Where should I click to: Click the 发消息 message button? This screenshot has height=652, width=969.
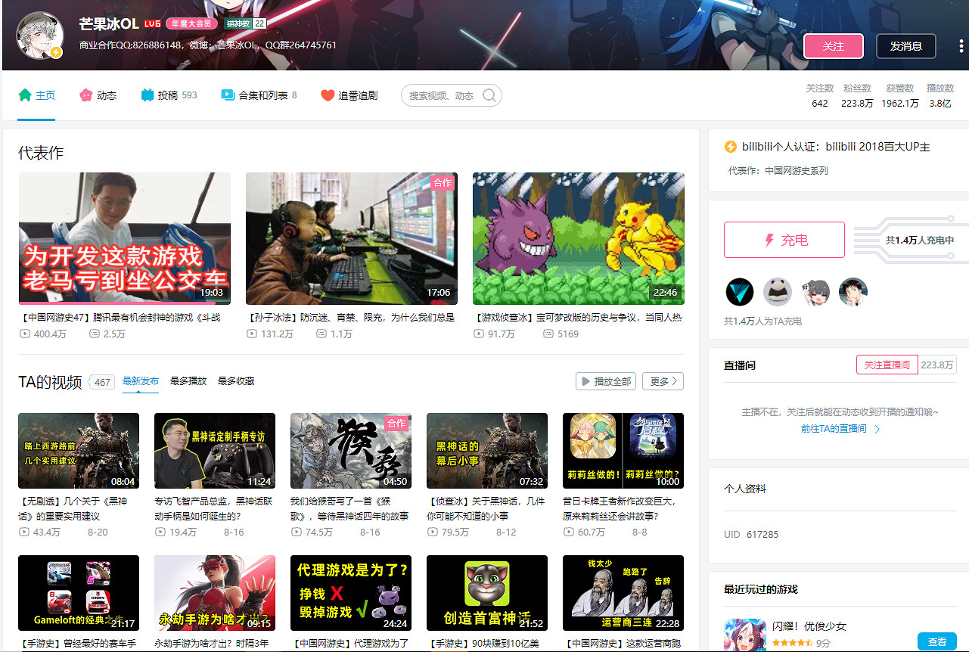coord(905,46)
